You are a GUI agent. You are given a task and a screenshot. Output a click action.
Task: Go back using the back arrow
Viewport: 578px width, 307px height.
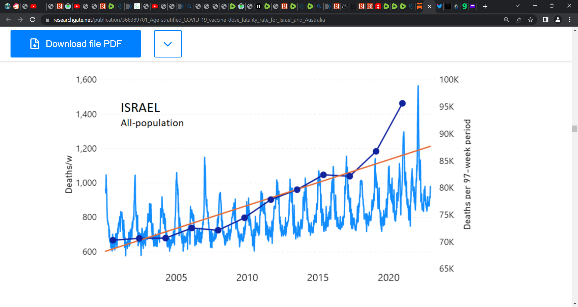8,20
